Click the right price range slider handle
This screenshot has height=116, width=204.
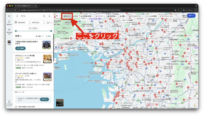(51, 31)
